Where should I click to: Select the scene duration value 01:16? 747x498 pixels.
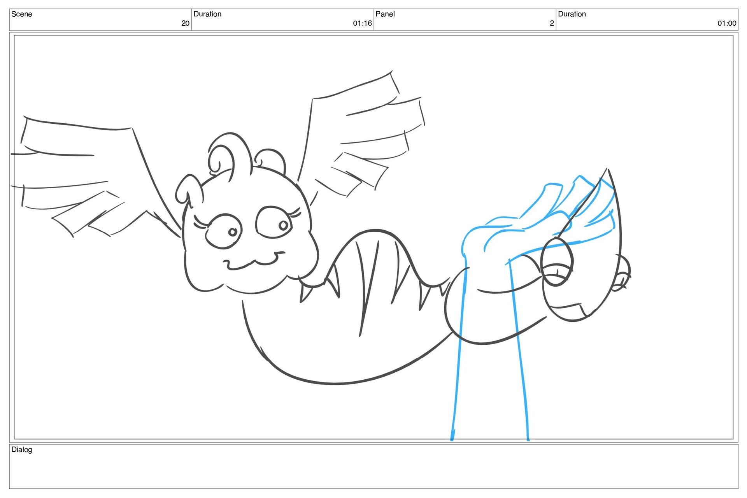pyautogui.click(x=362, y=23)
